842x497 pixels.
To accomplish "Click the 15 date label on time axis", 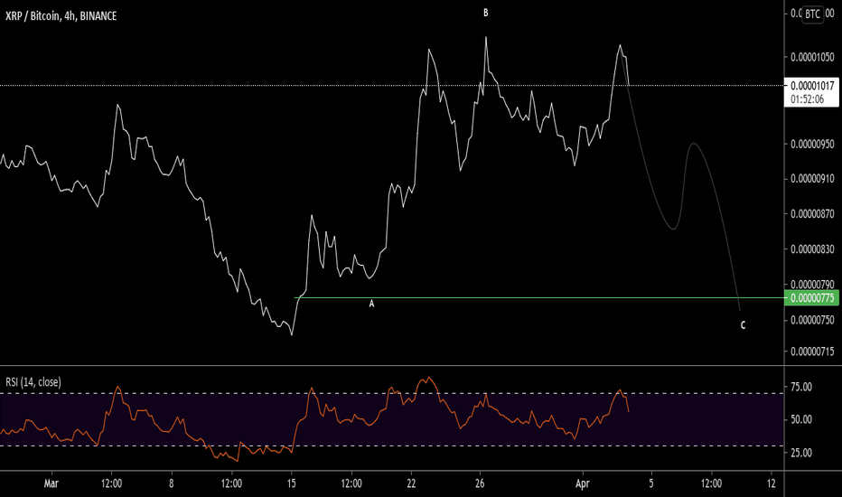I will (291, 483).
